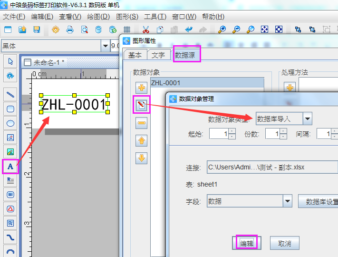
Task: Switch to the 基本 tab
Action: [135, 55]
